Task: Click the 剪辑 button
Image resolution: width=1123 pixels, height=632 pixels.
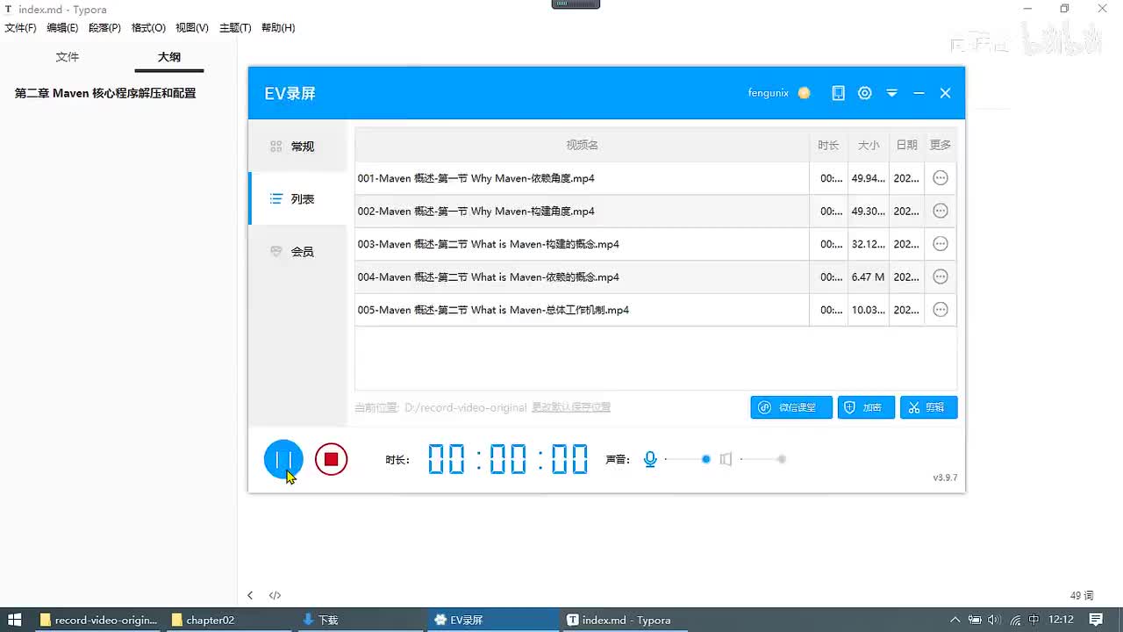Action: tap(928, 407)
